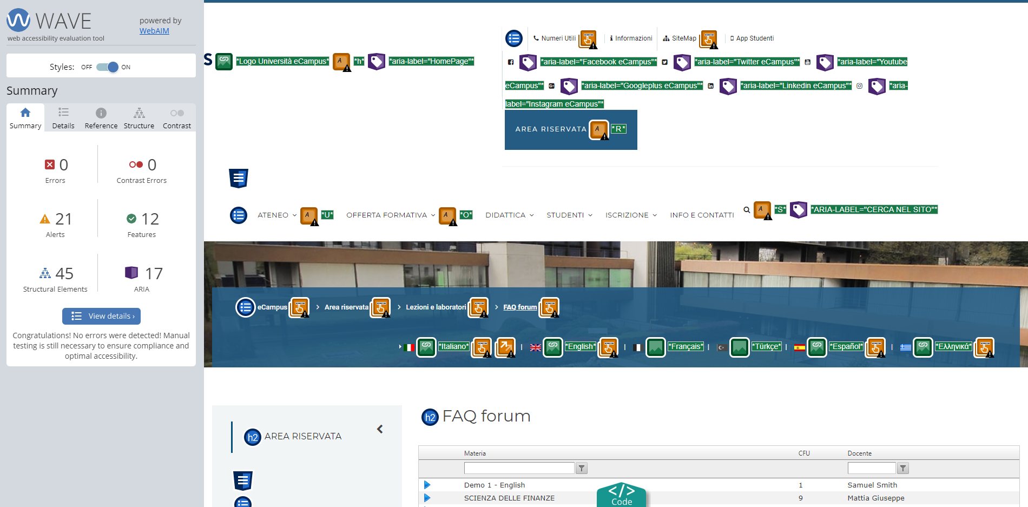This screenshot has width=1028, height=507.
Task: Toggle the WAVE Styles on/off switch
Action: point(107,67)
